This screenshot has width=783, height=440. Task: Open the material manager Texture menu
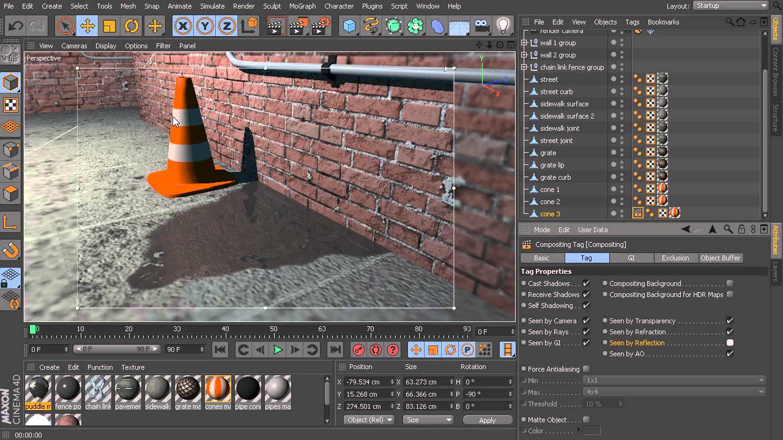[133, 367]
